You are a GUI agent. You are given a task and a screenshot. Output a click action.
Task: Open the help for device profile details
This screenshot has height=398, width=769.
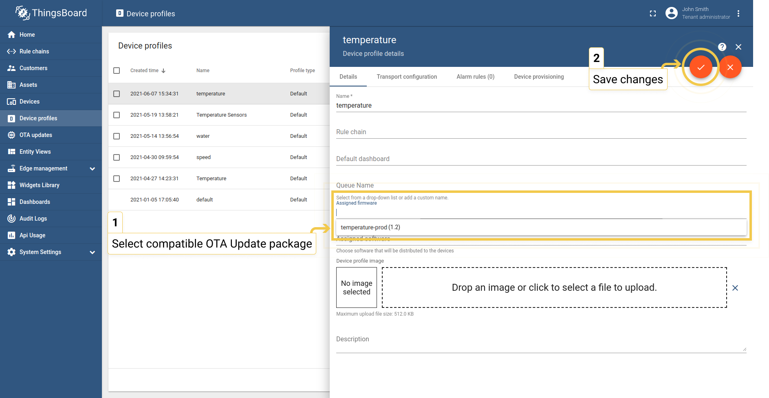722,47
